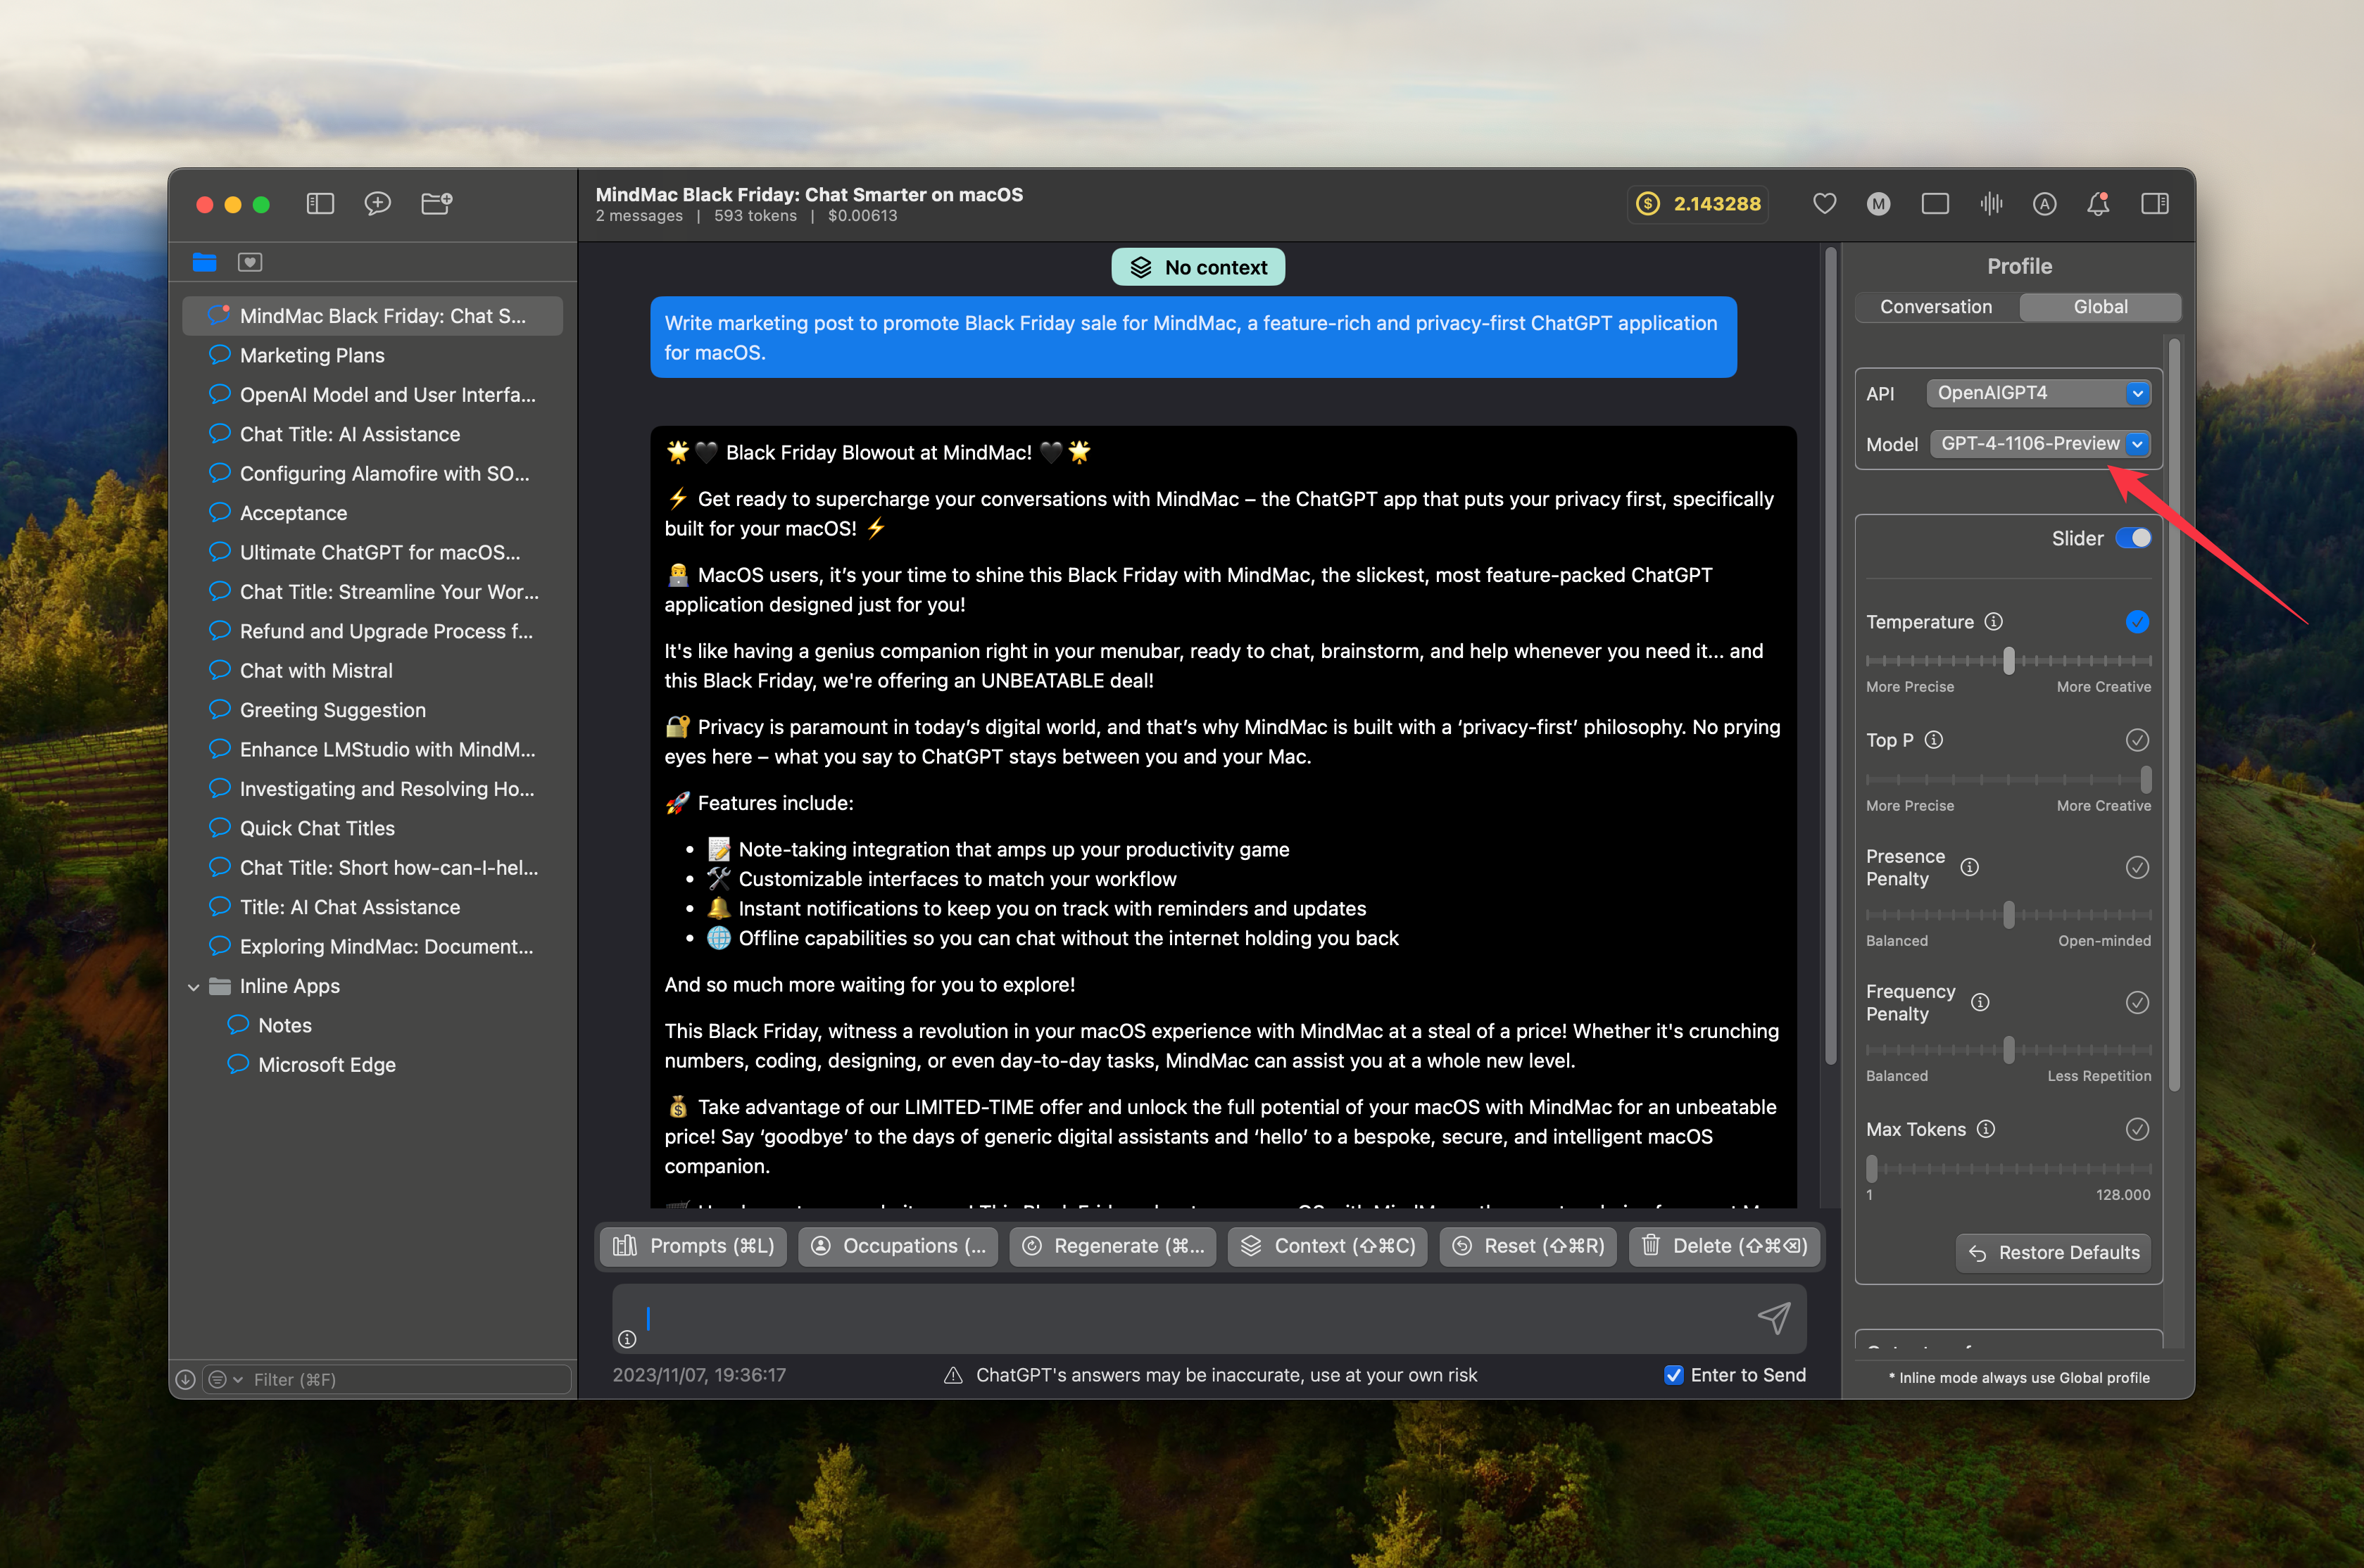Click Temperature info icon
The height and width of the screenshot is (1568, 2364).
[x=1993, y=622]
